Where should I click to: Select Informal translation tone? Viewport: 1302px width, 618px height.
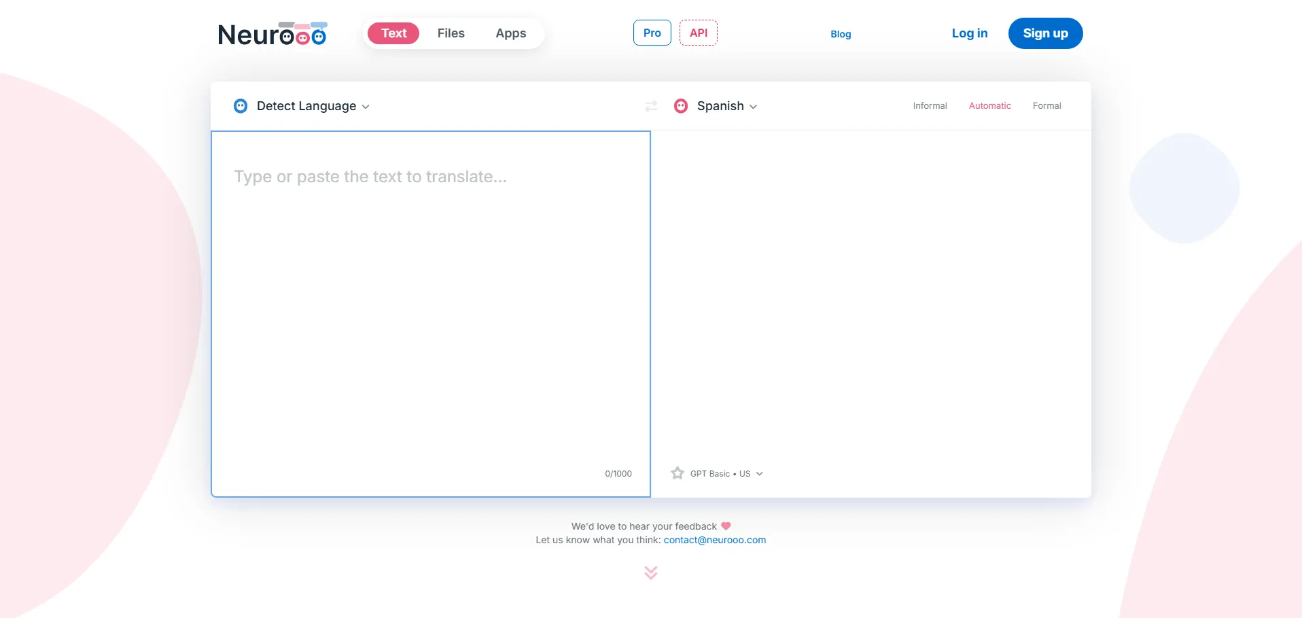pos(930,106)
